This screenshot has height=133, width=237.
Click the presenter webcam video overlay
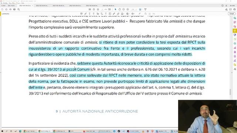[207, 116]
